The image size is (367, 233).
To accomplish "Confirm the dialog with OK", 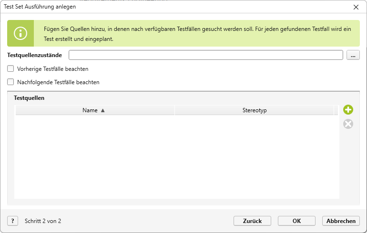I will click(296, 221).
